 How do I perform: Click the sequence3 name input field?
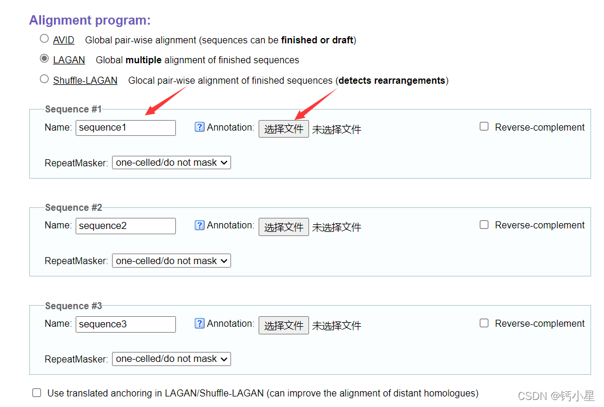[125, 324]
